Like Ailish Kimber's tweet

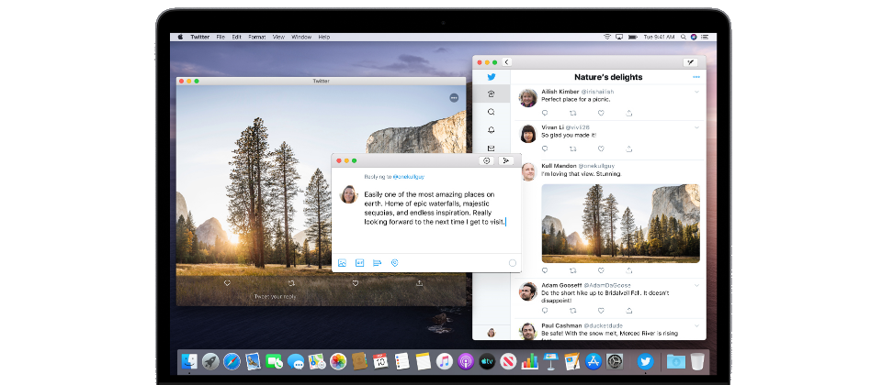(x=601, y=113)
